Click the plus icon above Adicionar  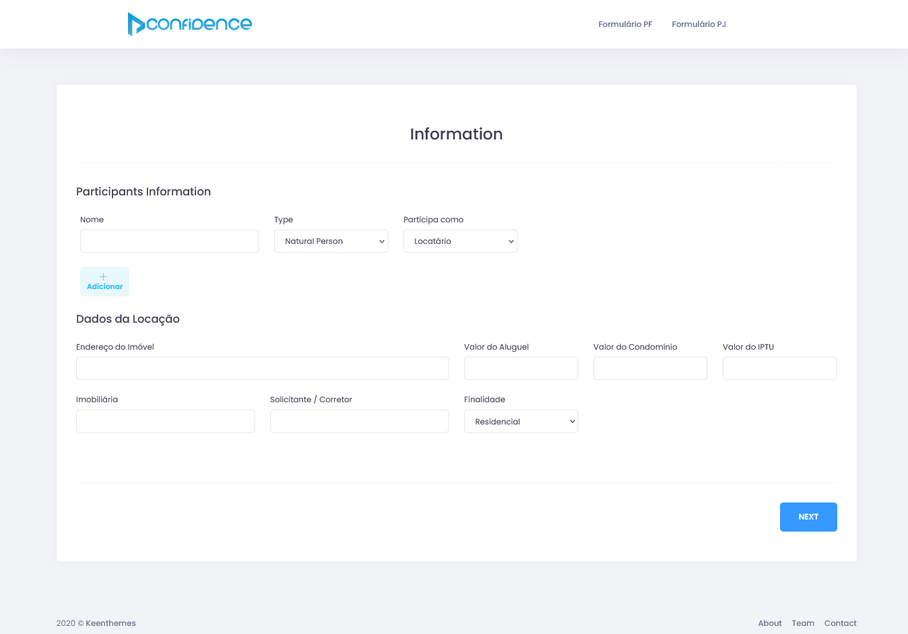103,276
